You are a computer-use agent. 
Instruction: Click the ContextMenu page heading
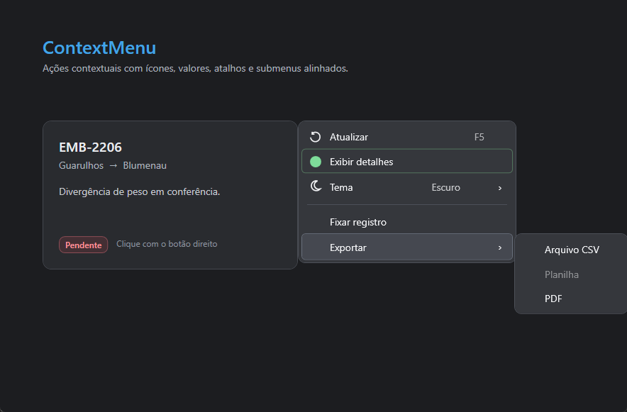(x=99, y=48)
